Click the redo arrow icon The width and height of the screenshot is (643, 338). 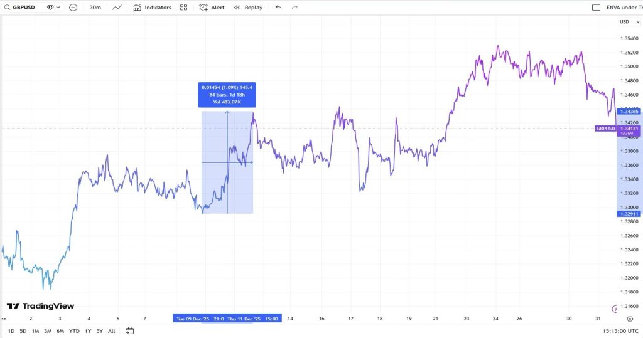[x=295, y=8]
